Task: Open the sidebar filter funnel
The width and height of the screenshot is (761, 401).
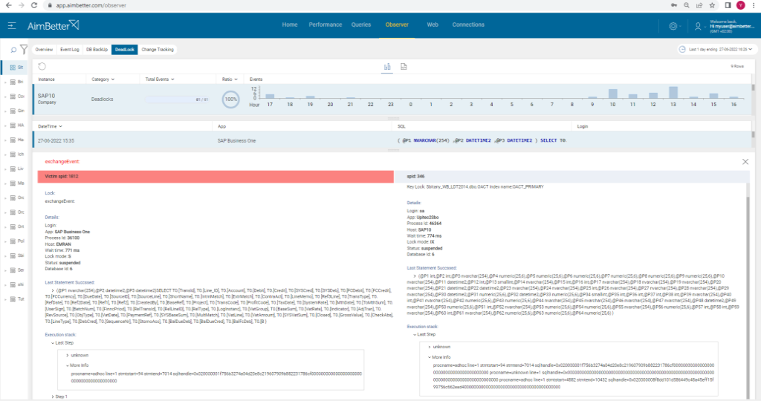Action: click(x=24, y=49)
